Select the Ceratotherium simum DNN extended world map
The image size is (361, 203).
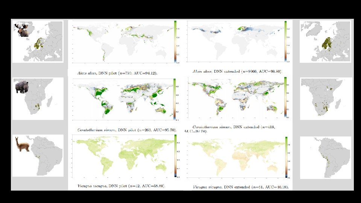click(235, 97)
